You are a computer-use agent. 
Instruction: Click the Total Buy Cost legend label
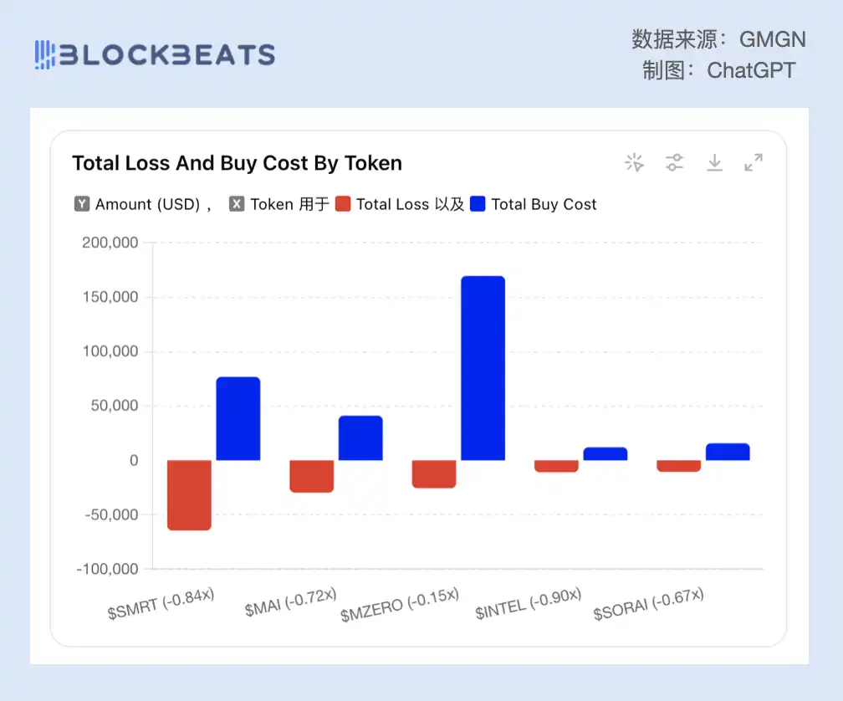tap(544, 204)
